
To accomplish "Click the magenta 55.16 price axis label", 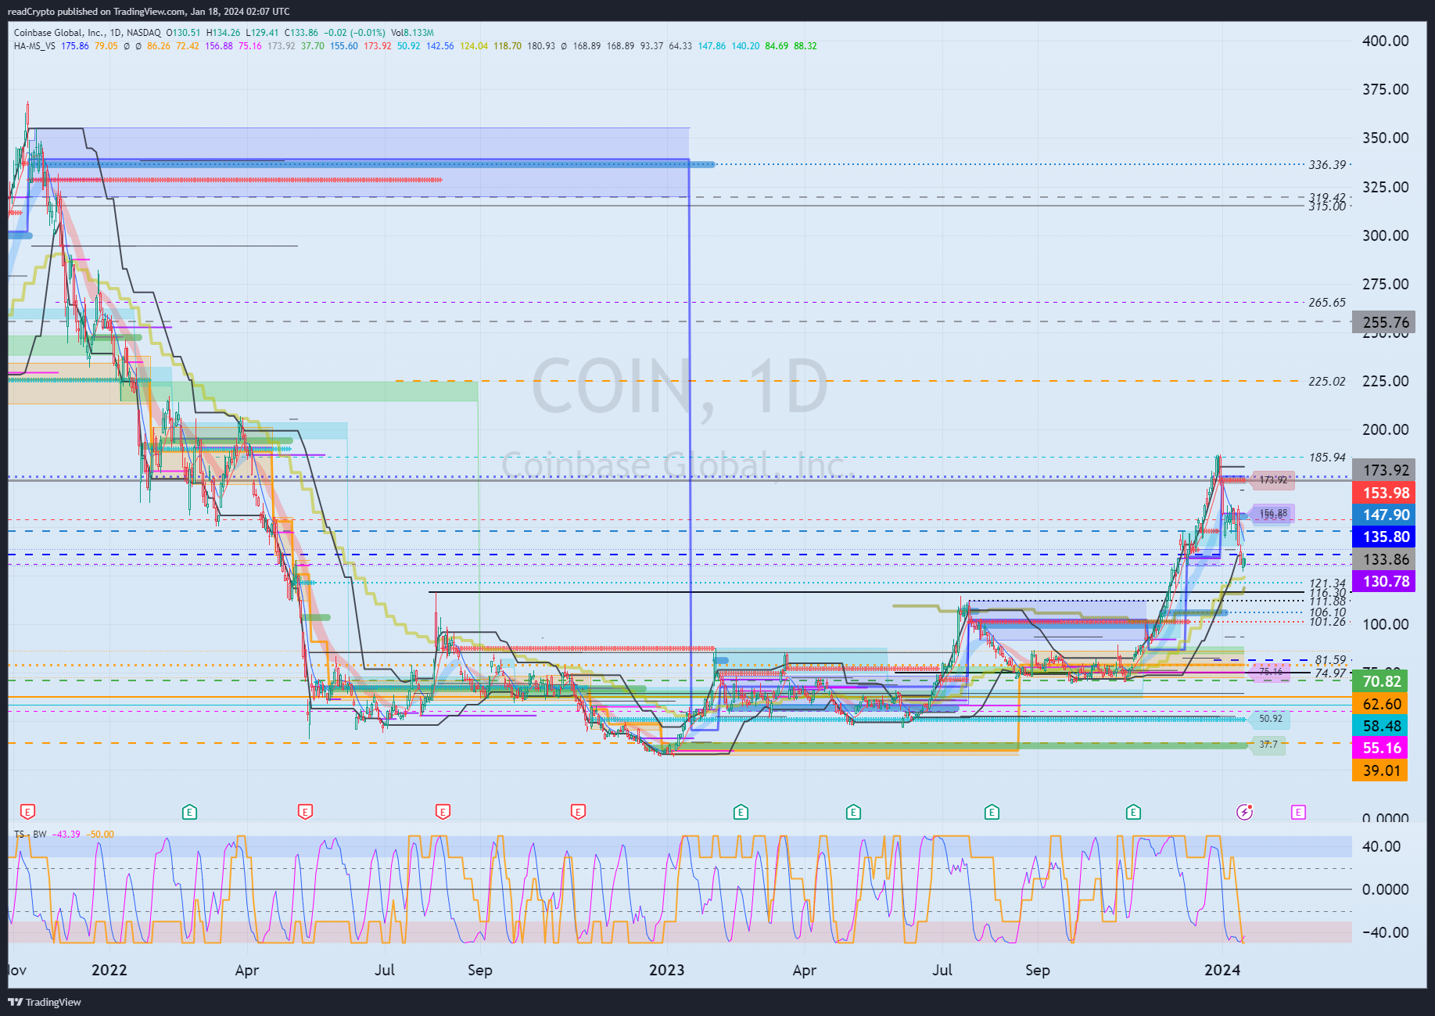I will click(1380, 748).
